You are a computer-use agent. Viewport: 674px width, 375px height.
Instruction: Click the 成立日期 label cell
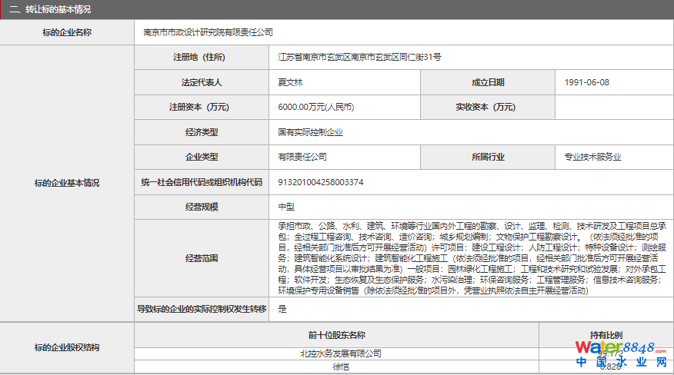(x=488, y=82)
